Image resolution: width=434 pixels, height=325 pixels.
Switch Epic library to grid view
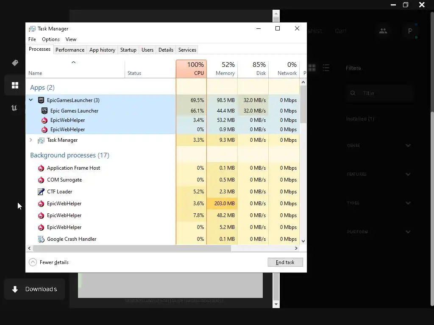312,68
